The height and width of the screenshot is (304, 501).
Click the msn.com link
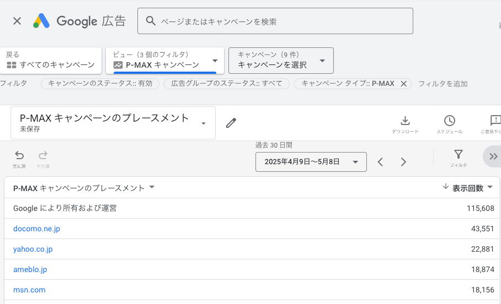pos(29,290)
